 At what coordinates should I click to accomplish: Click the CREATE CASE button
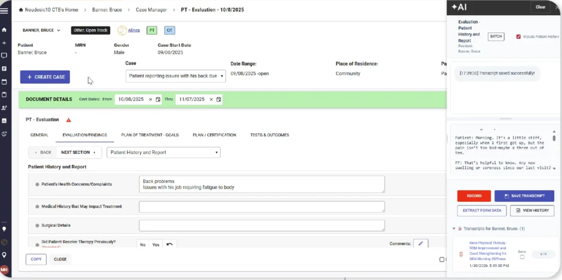point(45,77)
